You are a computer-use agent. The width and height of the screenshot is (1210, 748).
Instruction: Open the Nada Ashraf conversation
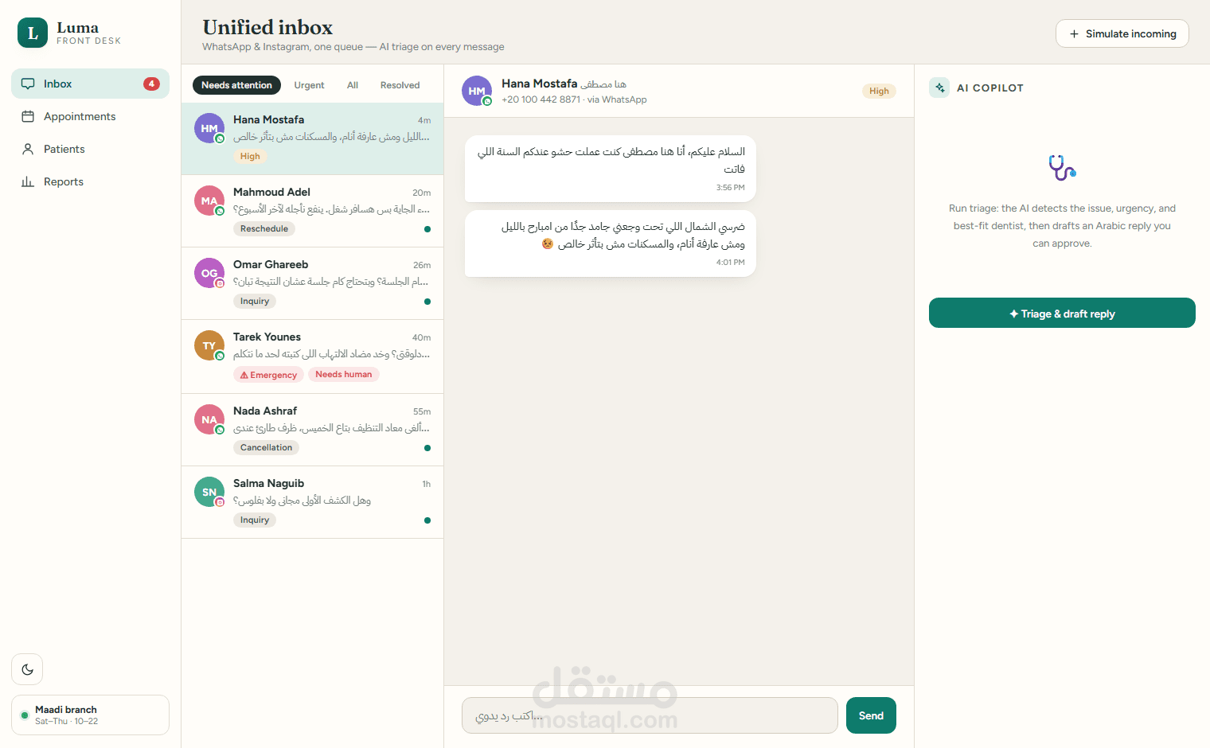click(x=312, y=430)
